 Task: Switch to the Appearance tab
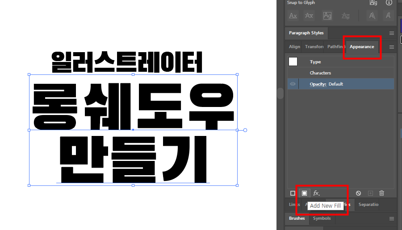(362, 46)
